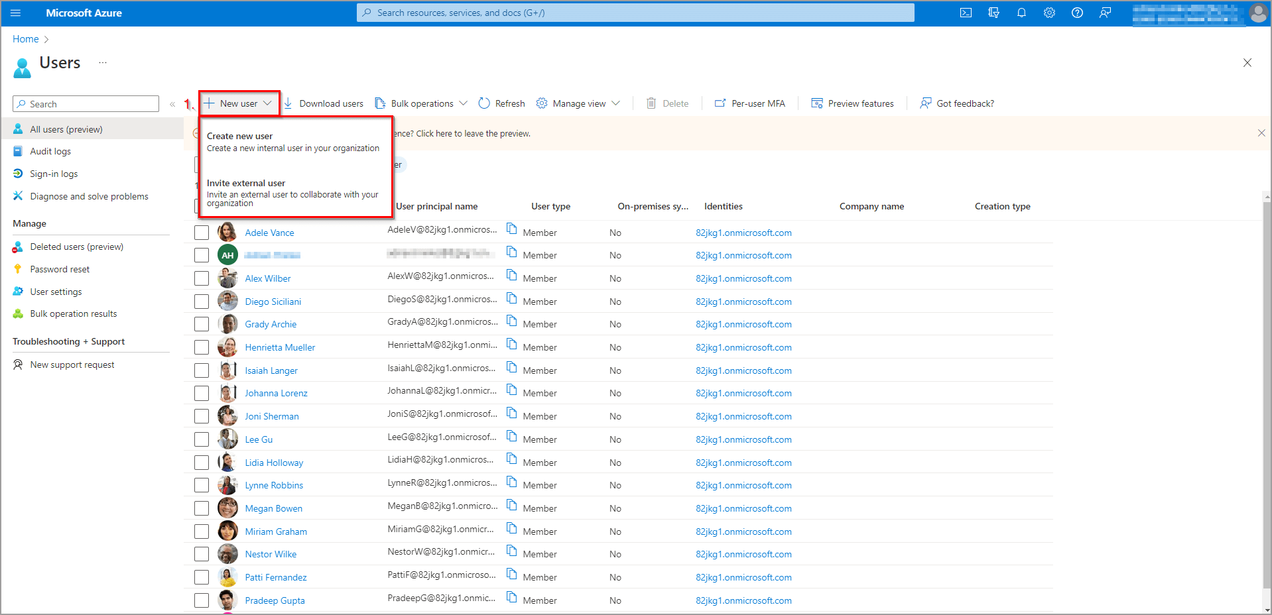
Task: Dismiss the preview banner with its X
Action: pos(1261,133)
